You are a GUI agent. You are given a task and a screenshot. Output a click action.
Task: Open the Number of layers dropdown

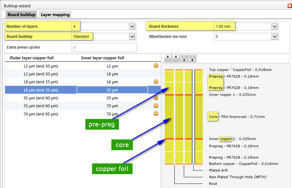click(x=132, y=27)
